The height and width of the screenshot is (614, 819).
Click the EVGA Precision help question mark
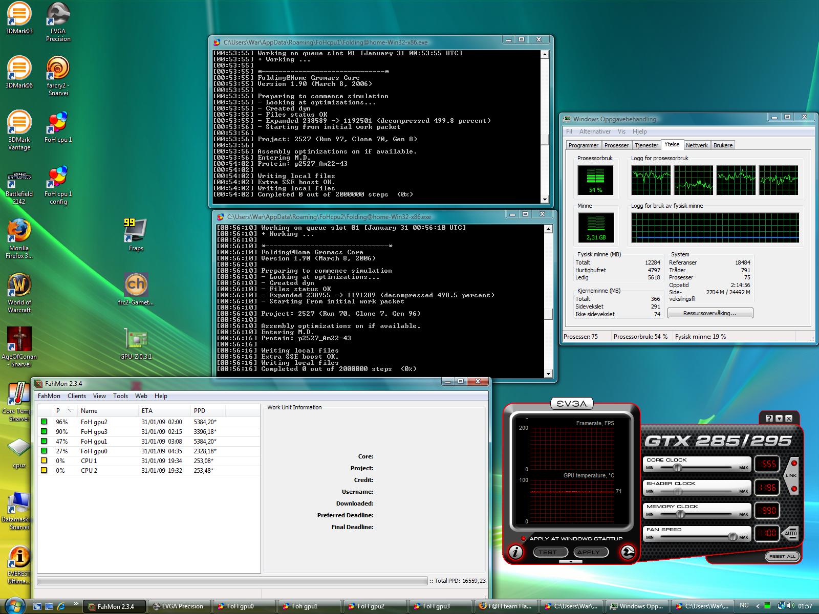coord(769,418)
